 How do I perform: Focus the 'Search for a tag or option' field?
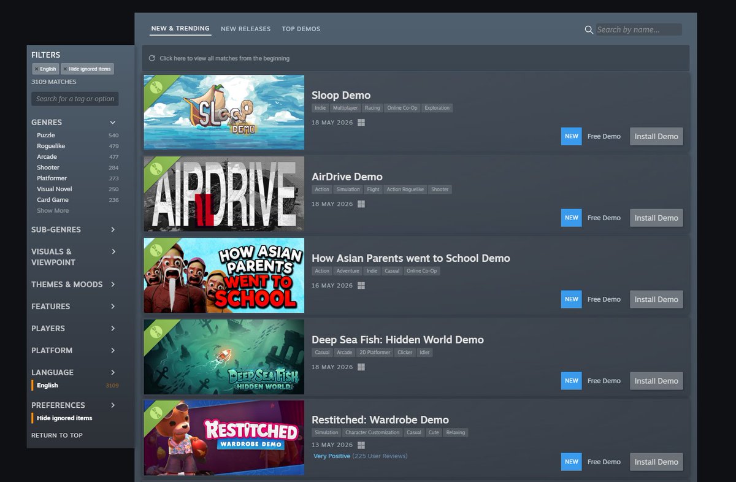[75, 99]
